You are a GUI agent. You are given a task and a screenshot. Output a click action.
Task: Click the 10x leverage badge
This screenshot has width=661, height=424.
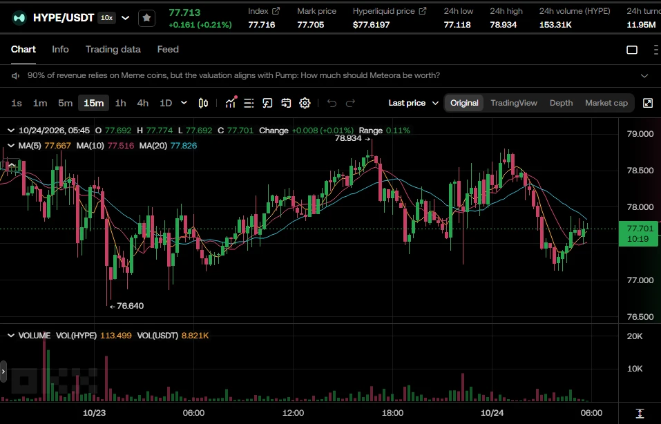106,18
